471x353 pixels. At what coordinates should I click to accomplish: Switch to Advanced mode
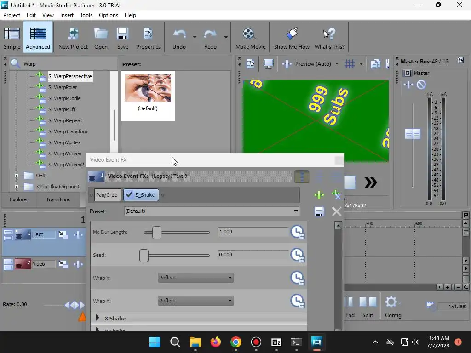click(x=38, y=38)
